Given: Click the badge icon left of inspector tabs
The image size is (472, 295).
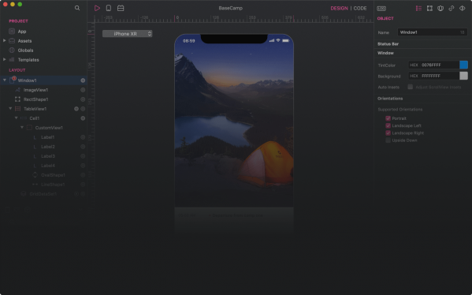Looking at the screenshot, I should 381,9.
